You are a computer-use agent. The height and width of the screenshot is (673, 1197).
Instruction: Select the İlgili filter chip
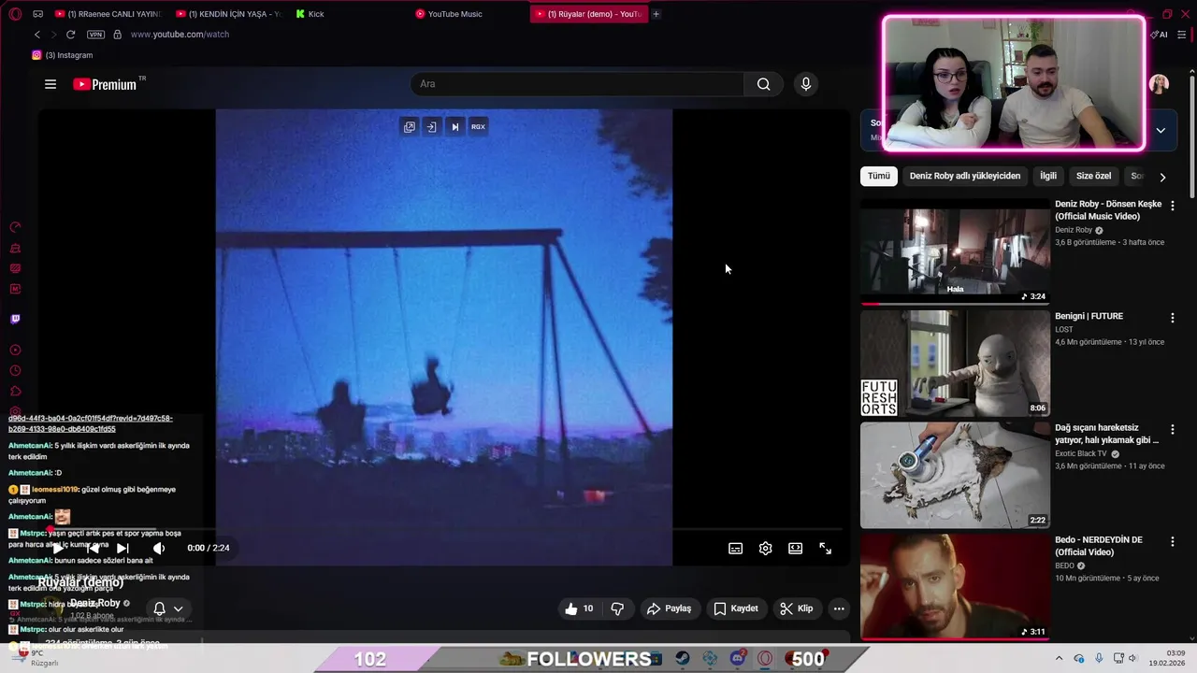click(x=1048, y=176)
